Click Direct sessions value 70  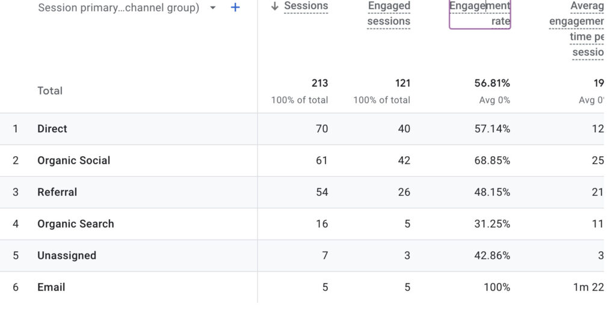[x=321, y=129]
